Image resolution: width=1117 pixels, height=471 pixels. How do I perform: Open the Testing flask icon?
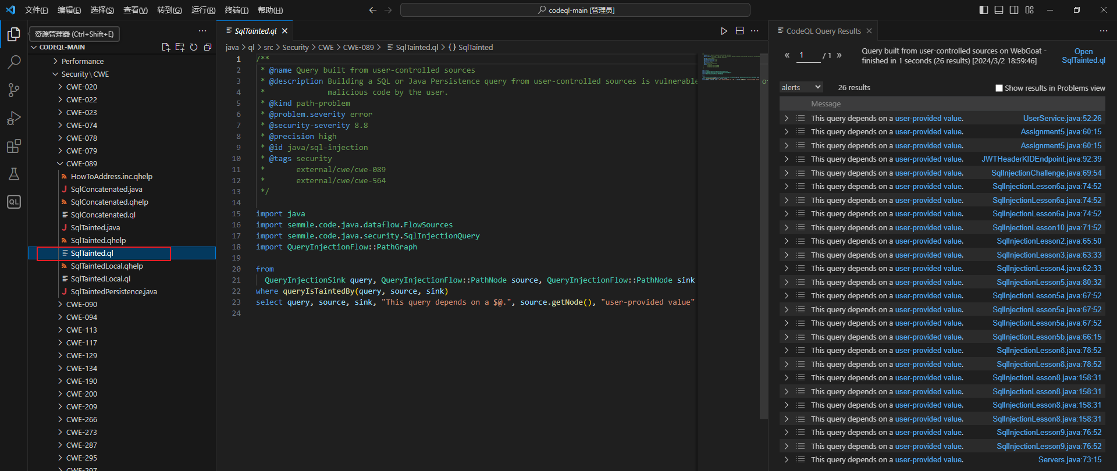coord(14,174)
